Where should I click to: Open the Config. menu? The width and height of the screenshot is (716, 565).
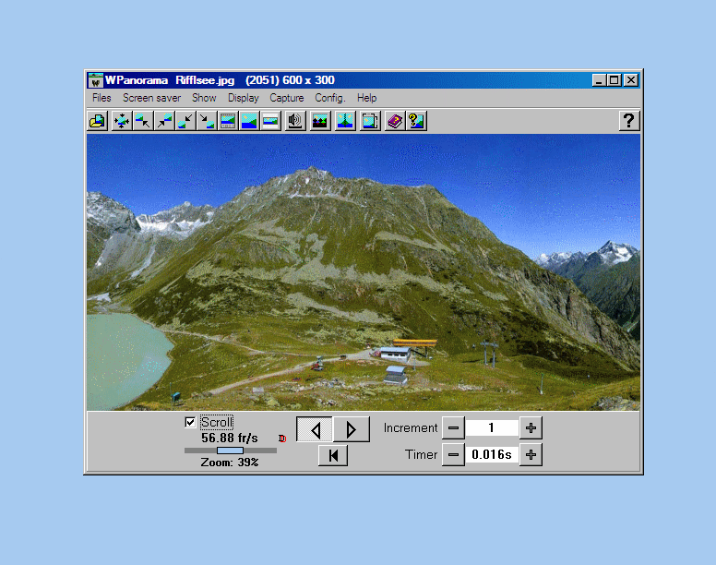click(330, 98)
